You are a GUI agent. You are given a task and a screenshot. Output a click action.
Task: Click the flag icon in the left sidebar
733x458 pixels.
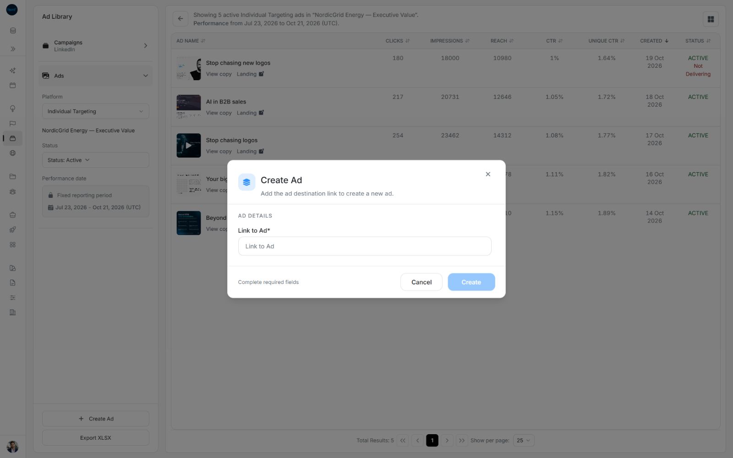[13, 123]
